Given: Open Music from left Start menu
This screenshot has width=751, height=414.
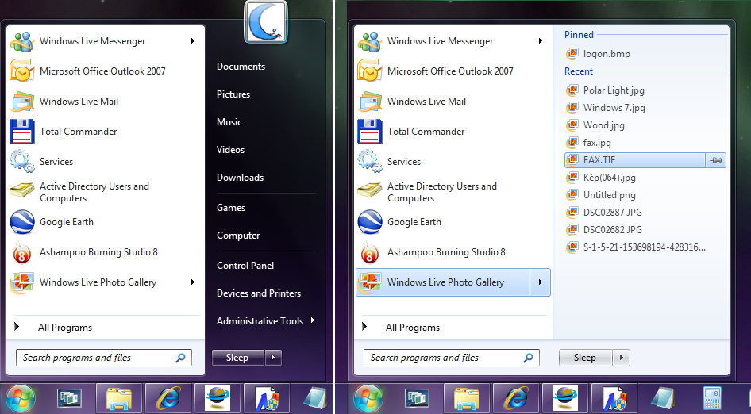Looking at the screenshot, I should point(229,122).
